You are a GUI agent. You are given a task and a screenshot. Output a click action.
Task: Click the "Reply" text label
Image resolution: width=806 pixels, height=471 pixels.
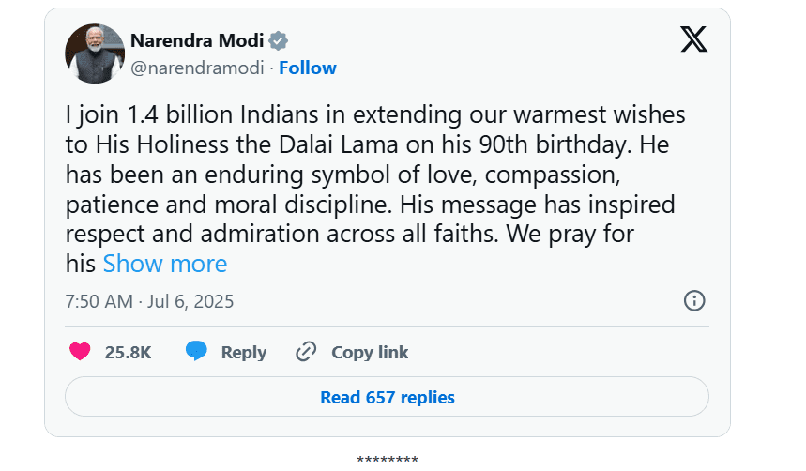point(244,353)
